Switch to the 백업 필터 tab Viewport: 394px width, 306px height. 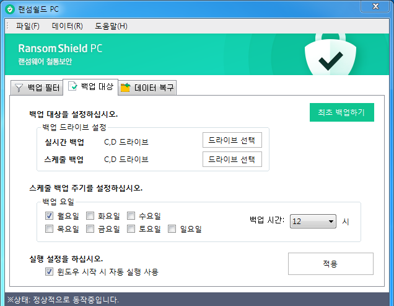click(x=37, y=88)
